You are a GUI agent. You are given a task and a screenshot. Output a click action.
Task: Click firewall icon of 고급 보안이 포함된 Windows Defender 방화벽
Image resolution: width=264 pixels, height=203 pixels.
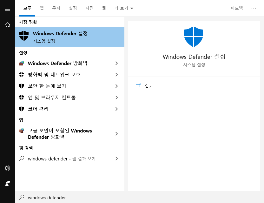22,131
